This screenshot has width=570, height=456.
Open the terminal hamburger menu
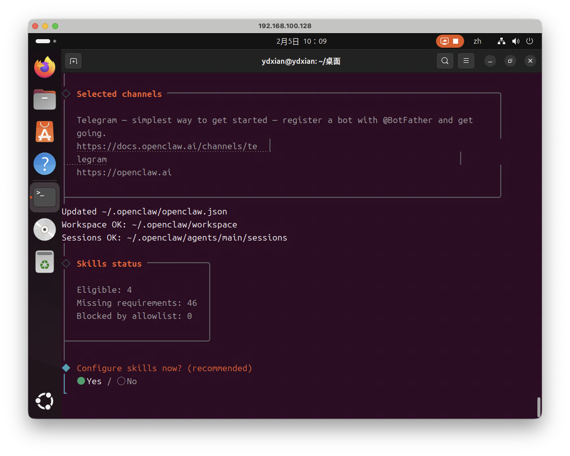tap(466, 61)
